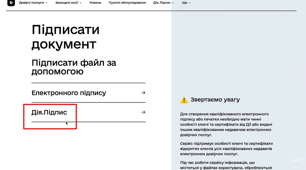
Task: Open the Дія.Підпис navigation dropdown
Action: click(x=163, y=3)
